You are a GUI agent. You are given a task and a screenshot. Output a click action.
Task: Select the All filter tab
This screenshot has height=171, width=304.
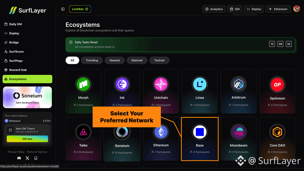72,60
